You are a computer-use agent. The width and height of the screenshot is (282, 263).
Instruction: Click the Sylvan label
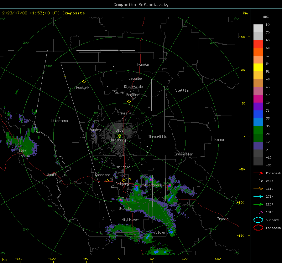pos(120,92)
